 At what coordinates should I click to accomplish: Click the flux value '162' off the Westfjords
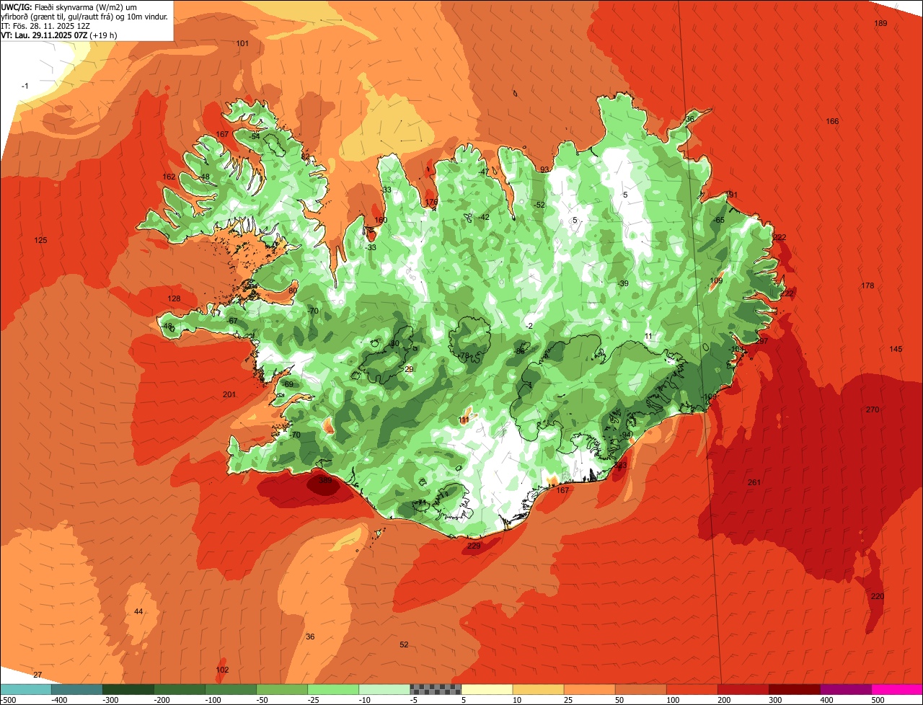tap(169, 177)
